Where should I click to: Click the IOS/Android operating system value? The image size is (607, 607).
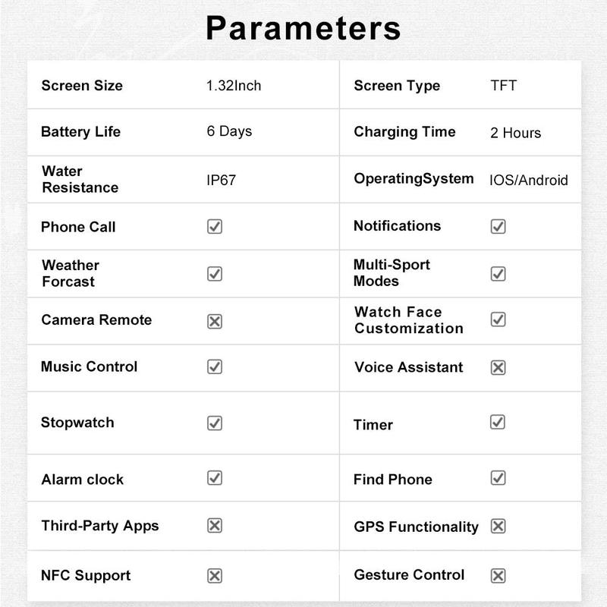click(528, 181)
